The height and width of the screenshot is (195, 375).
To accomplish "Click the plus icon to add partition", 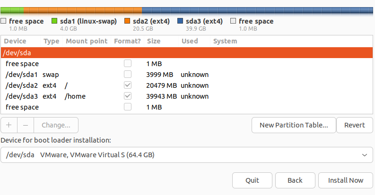I will click(x=9, y=125).
